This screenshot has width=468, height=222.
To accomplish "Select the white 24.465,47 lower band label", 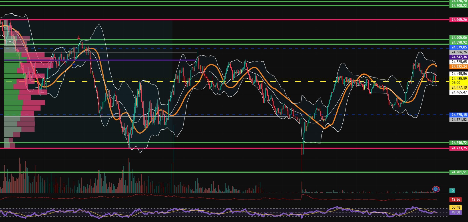I will [459, 92].
